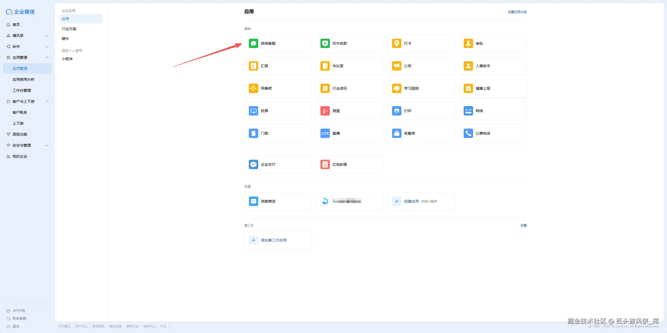Collapse the 客户与上下游 section chevron
The width and height of the screenshot is (667, 333).
tap(47, 101)
